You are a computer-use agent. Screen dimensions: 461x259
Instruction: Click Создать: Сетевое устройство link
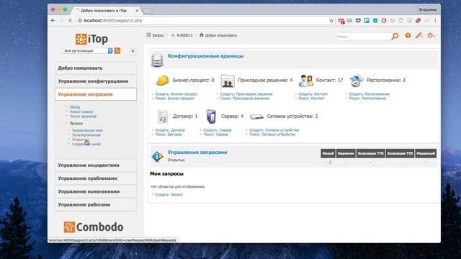click(x=274, y=130)
